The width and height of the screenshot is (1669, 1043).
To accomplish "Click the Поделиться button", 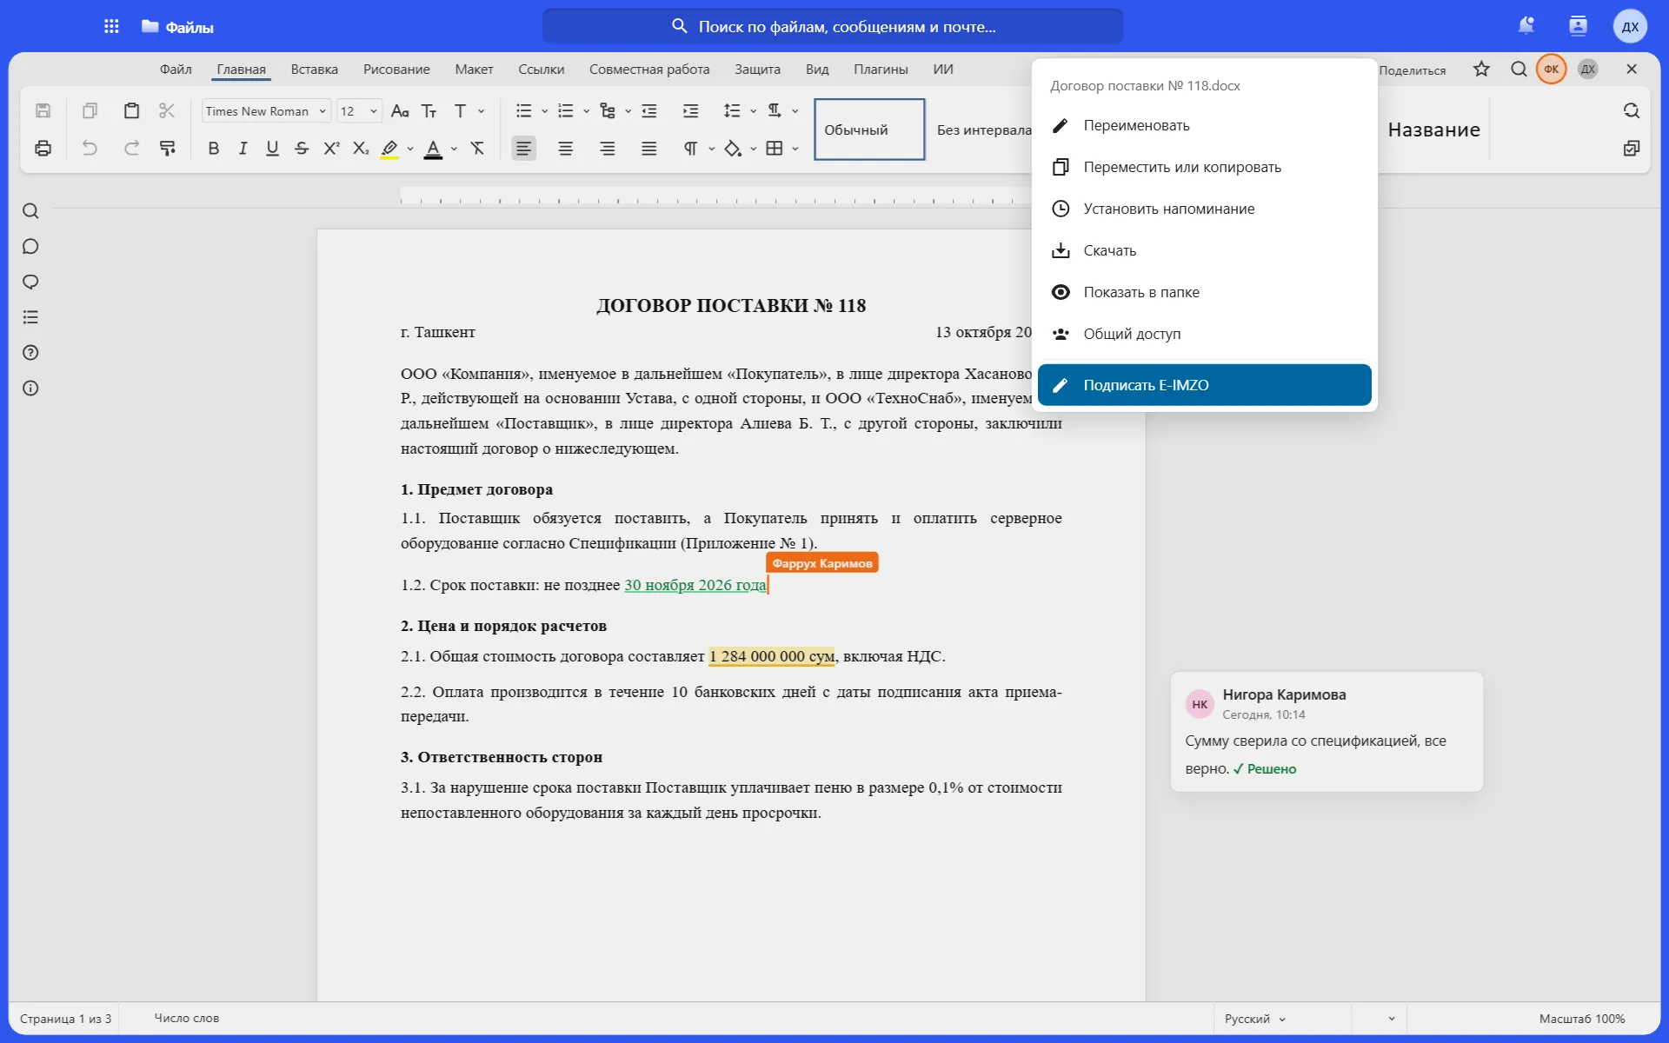I will tap(1412, 70).
